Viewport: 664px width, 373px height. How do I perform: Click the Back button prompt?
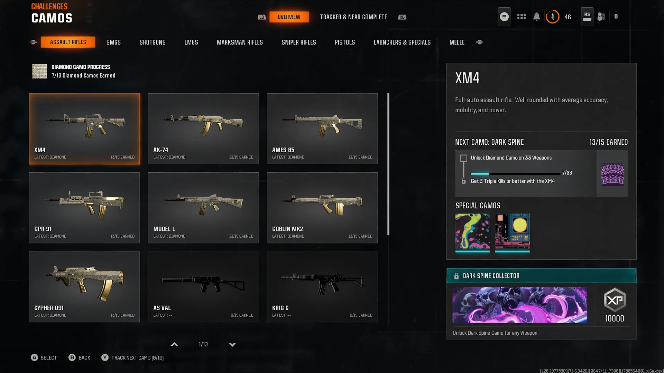point(79,358)
